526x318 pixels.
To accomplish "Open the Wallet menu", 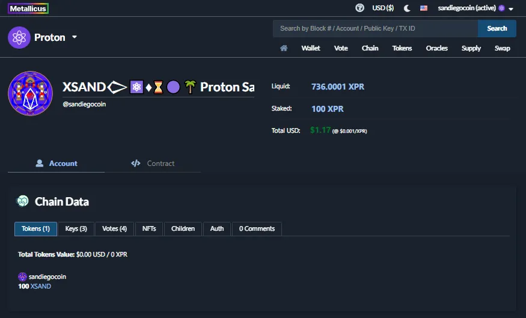I will pos(311,48).
